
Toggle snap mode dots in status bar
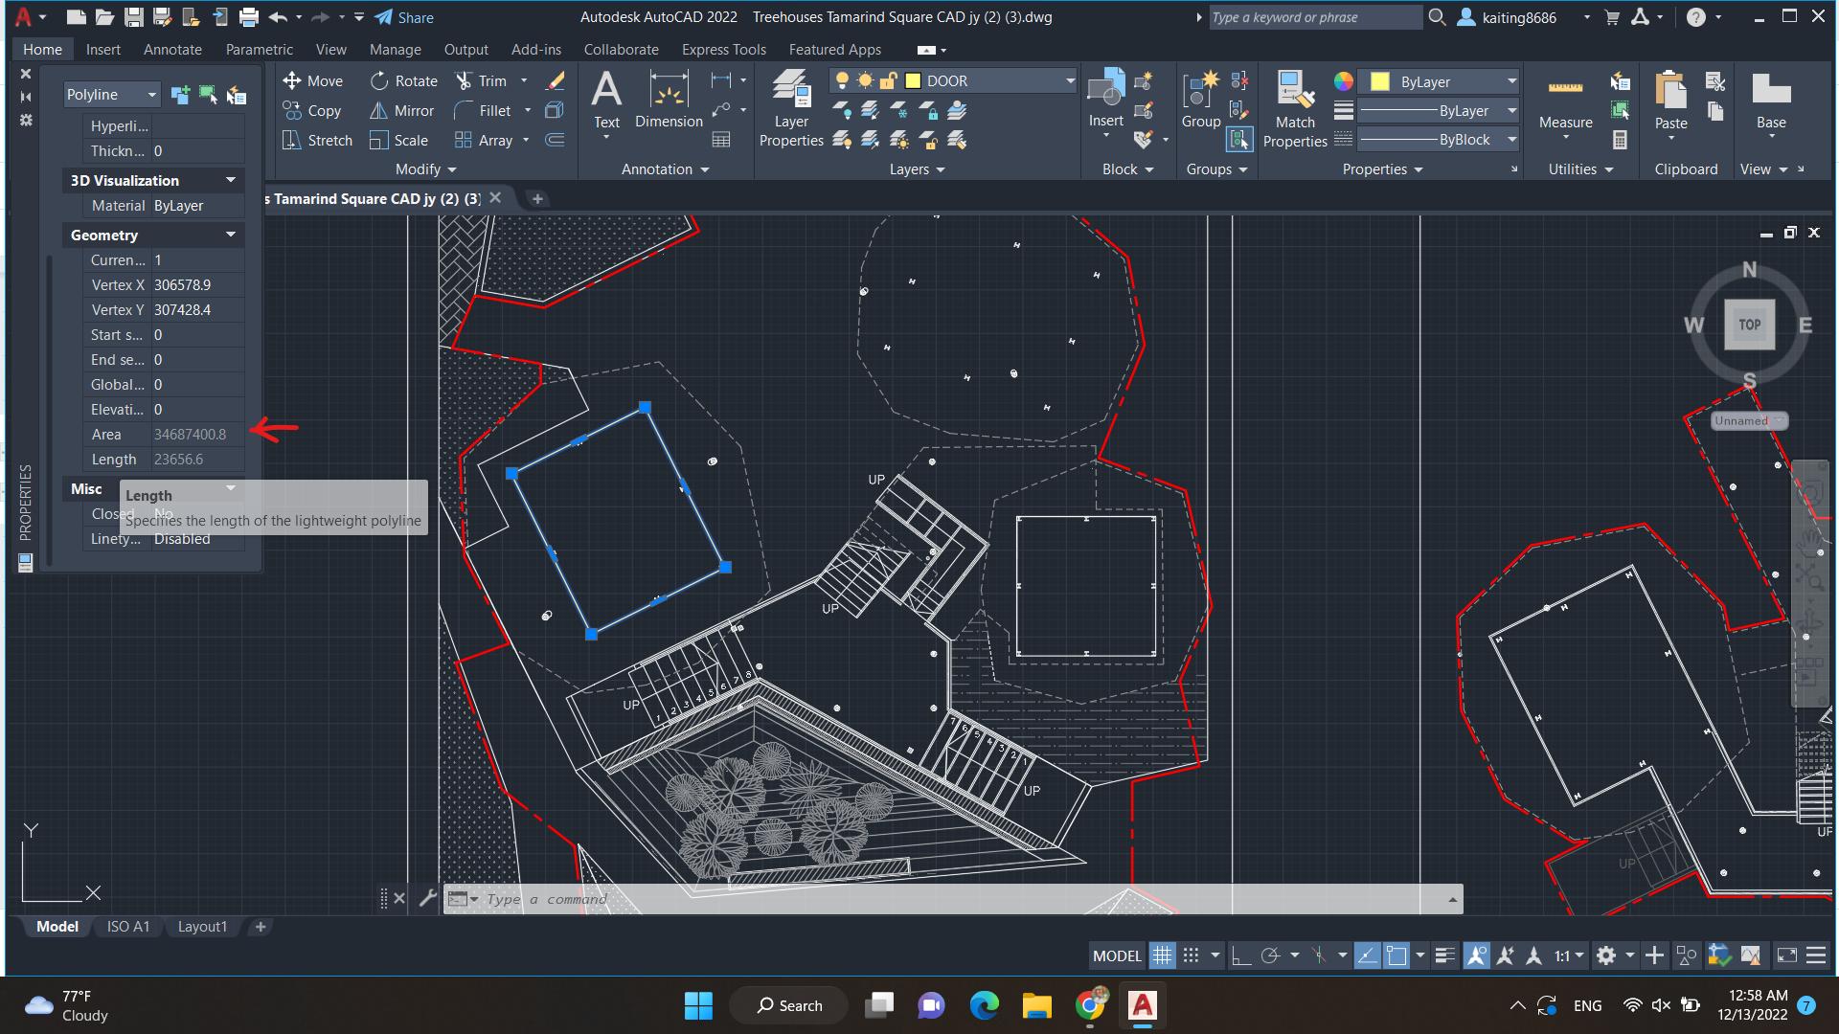pyautogui.click(x=1191, y=955)
